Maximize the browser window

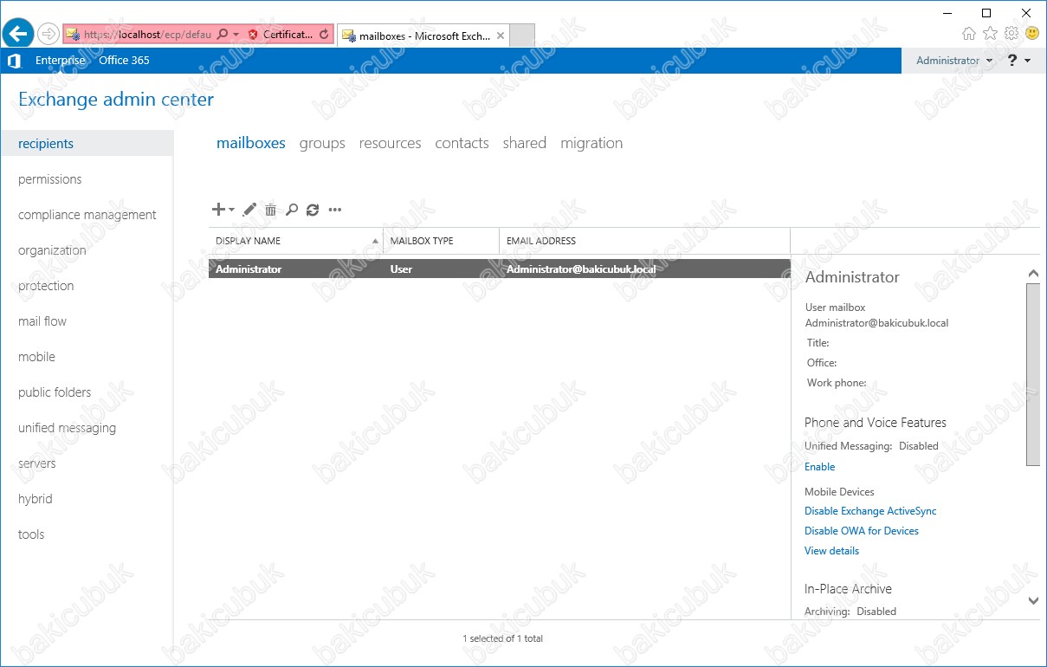(986, 12)
